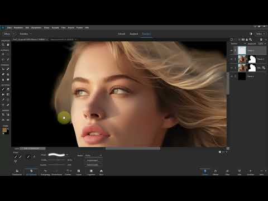Open the layer blend mode dropdown
This screenshot has height=201, width=268.
(238, 44)
